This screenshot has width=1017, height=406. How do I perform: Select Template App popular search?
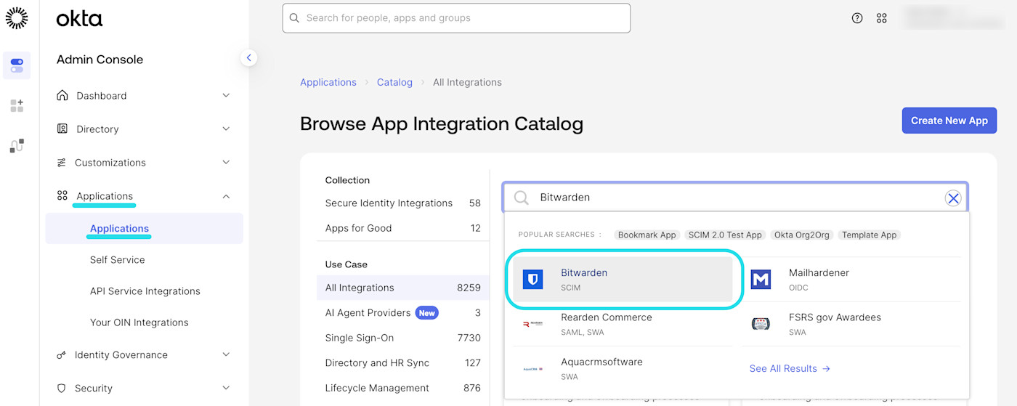point(869,235)
